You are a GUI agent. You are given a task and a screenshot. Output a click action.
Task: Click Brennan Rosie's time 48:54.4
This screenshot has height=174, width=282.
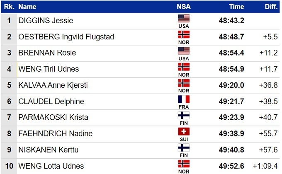pyautogui.click(x=231, y=53)
